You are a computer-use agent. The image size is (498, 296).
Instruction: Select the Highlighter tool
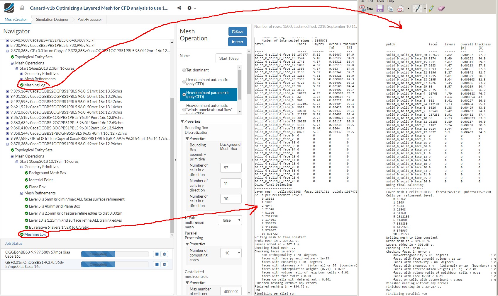431,8
